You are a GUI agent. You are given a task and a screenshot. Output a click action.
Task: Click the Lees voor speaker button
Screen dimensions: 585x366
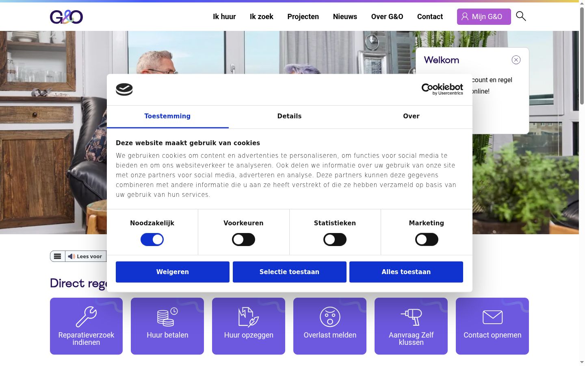coord(85,256)
